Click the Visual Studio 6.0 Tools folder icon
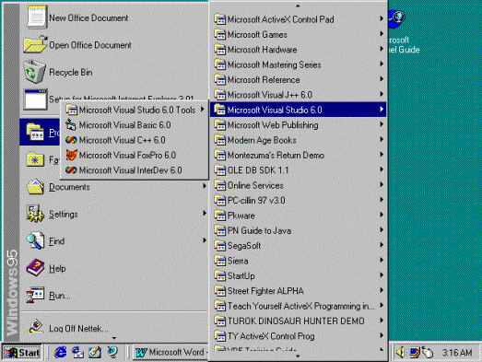Viewport: 482px width, 362px height. click(71, 110)
